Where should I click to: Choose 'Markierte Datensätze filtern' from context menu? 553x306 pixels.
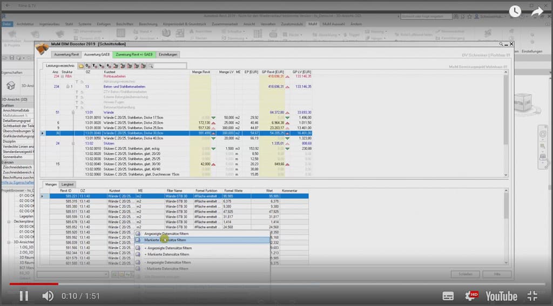[167, 240]
